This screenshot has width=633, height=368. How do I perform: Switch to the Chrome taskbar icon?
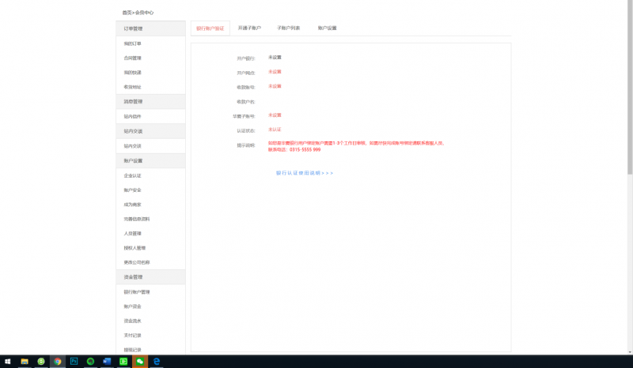click(x=57, y=362)
